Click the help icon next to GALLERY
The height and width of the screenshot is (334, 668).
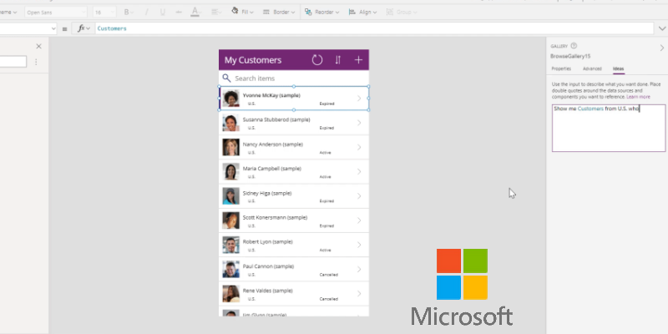click(574, 47)
